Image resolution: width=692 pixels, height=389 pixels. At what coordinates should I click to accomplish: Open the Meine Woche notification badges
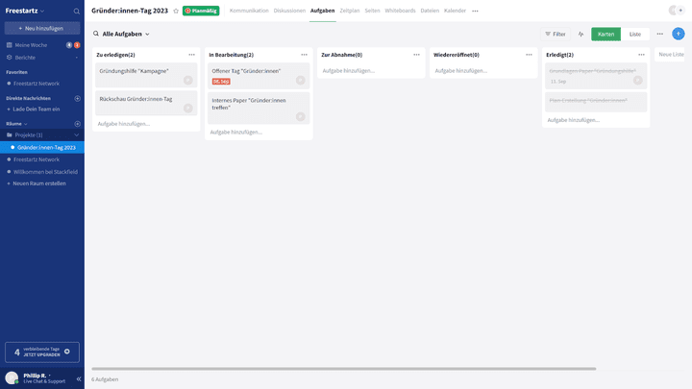[73, 45]
